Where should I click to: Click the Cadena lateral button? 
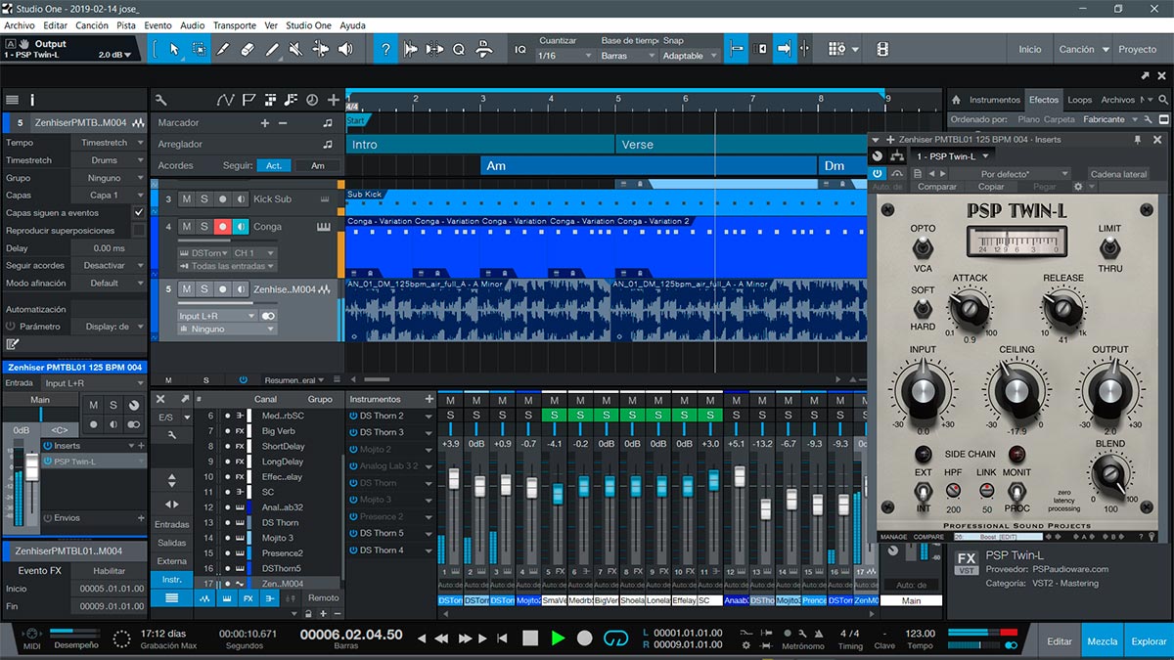point(1118,174)
